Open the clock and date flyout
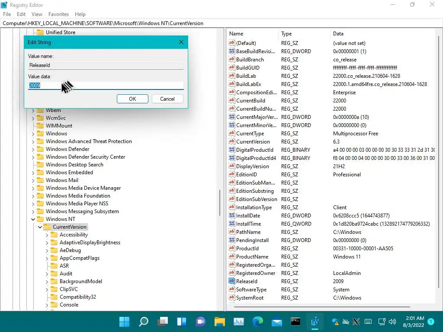The image size is (443, 332). click(413, 322)
